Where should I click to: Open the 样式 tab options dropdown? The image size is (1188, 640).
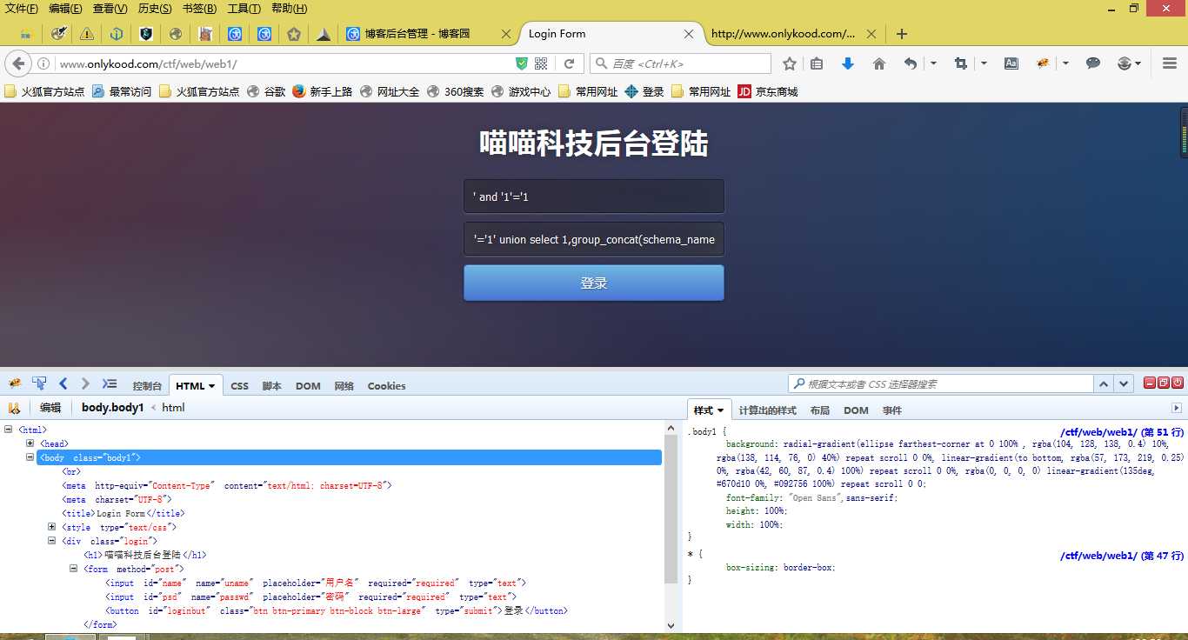tap(720, 410)
